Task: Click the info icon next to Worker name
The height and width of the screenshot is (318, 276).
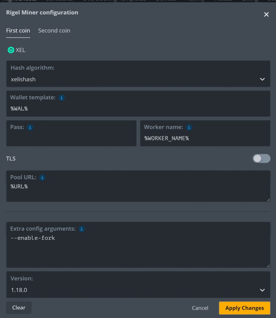Action: click(189, 127)
